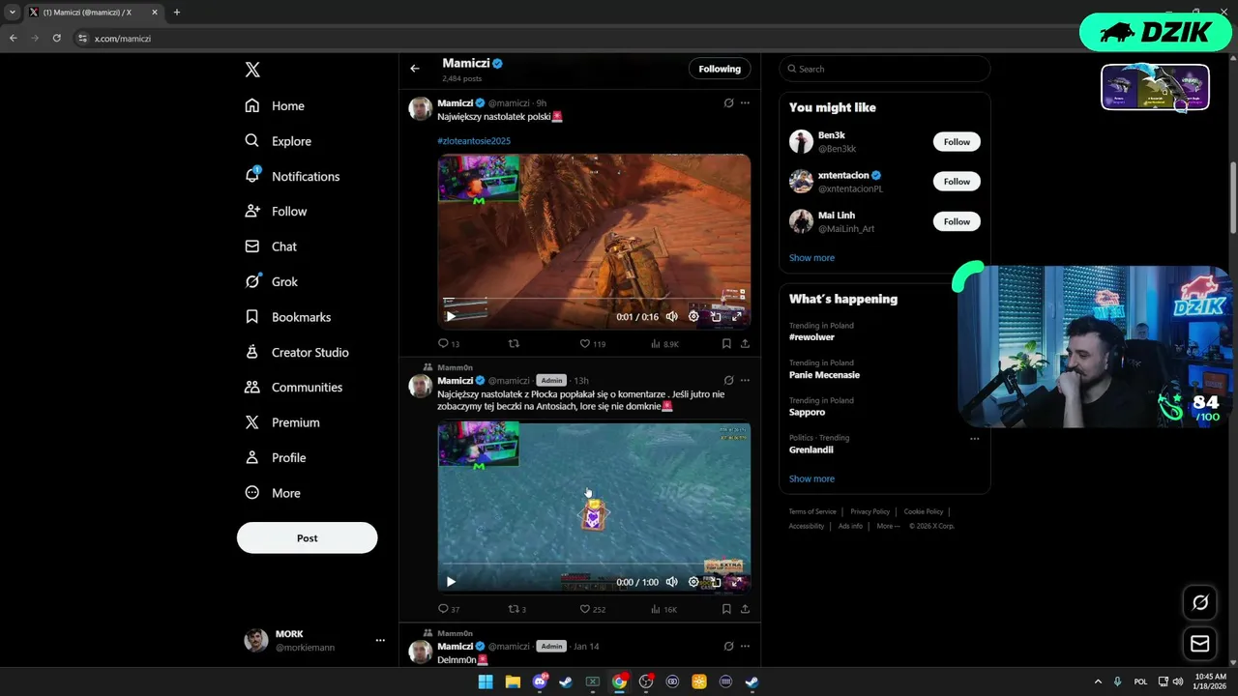Screen dimensions: 1238x696
Task: Open options for the Grenlandii trend
Action: point(974,439)
